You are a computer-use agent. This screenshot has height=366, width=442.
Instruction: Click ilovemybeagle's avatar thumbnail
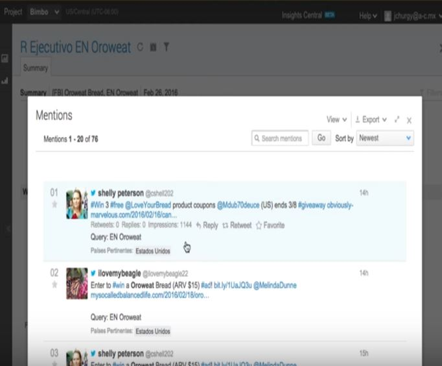(77, 284)
